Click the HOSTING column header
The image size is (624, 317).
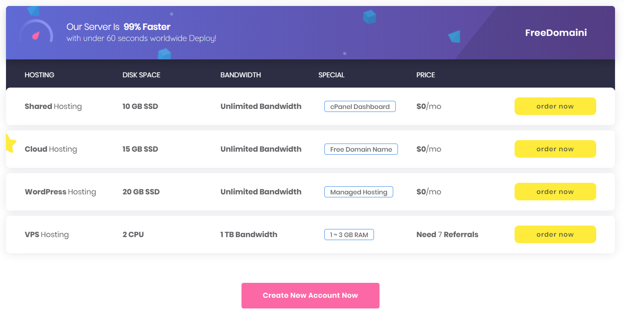pos(39,75)
